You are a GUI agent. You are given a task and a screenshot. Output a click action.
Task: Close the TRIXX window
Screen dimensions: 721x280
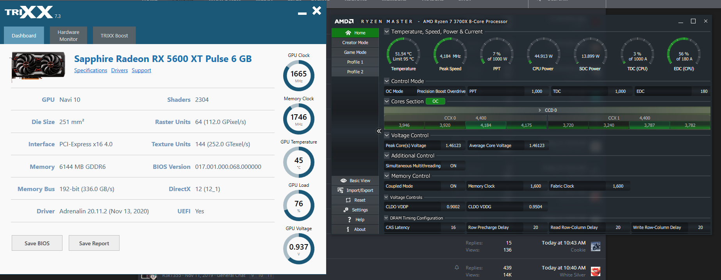point(317,11)
